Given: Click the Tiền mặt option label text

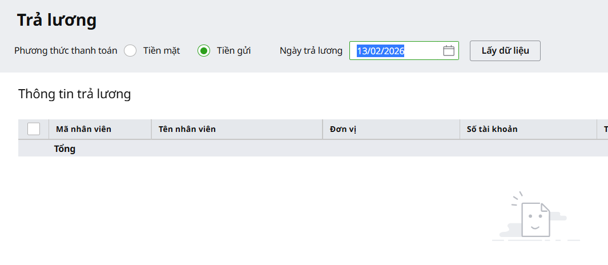Looking at the screenshot, I should click(162, 51).
